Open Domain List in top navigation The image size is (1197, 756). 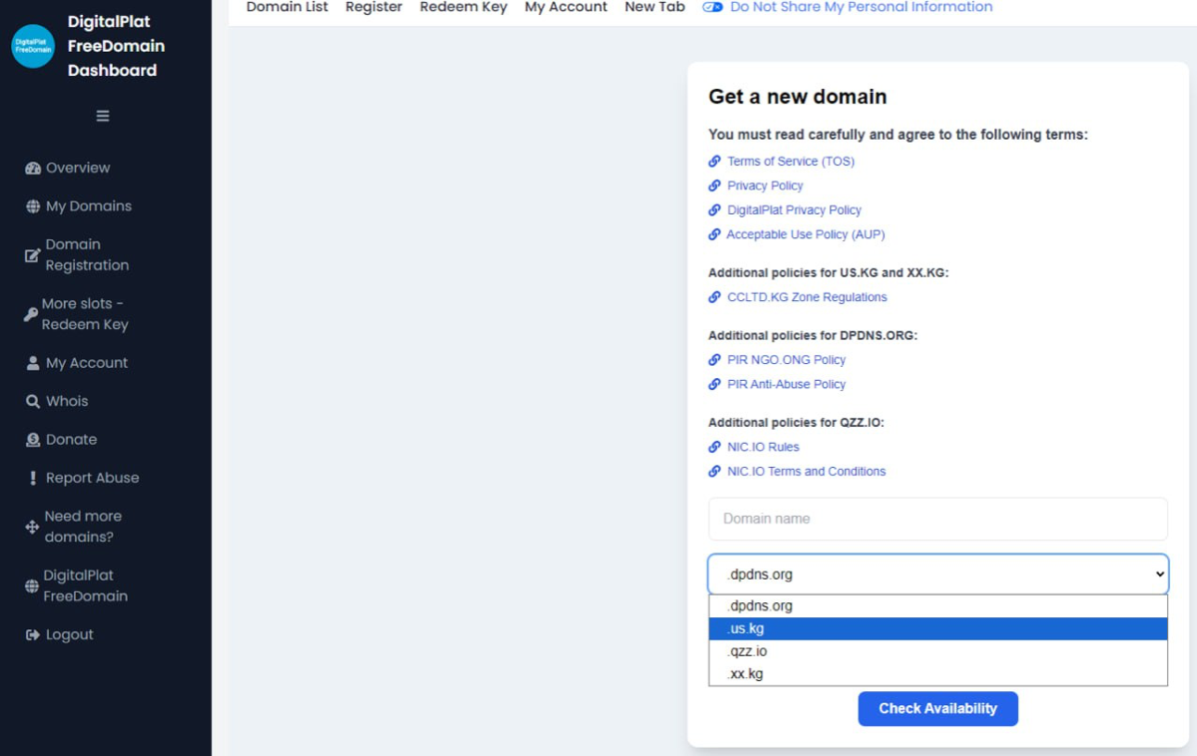[288, 7]
